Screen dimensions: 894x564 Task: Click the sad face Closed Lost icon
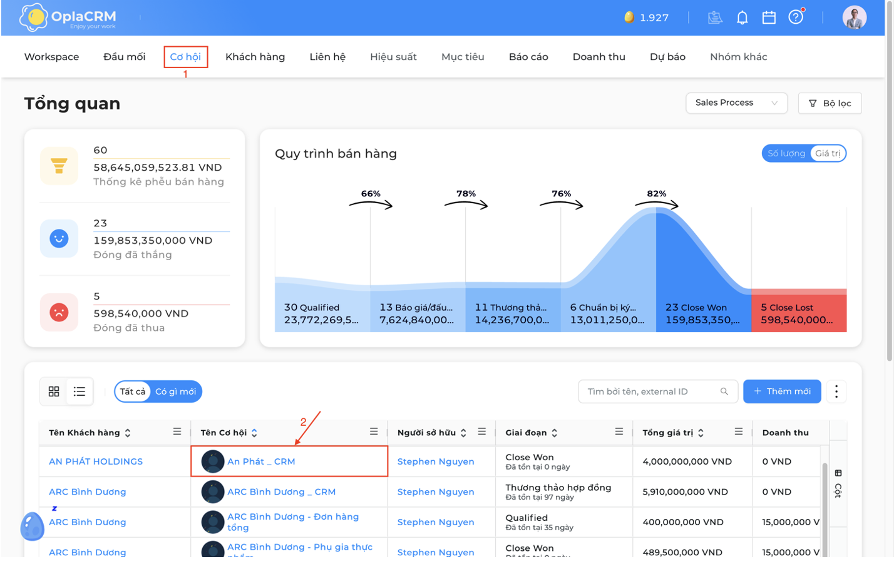[59, 311]
